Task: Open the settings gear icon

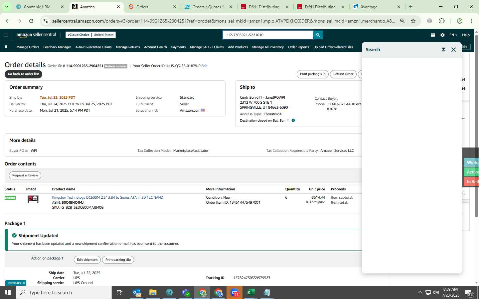Action: tap(442, 35)
